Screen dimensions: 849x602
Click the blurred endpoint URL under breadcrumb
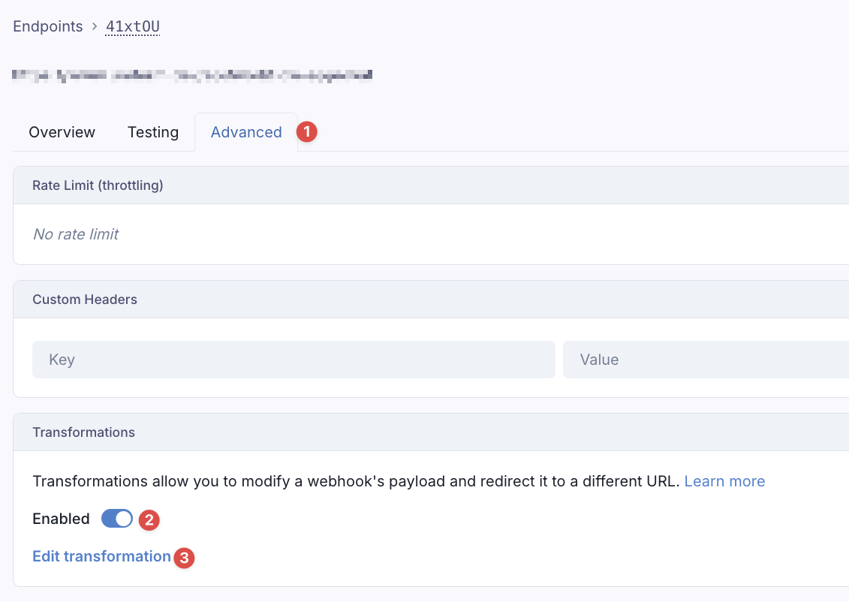click(x=192, y=75)
